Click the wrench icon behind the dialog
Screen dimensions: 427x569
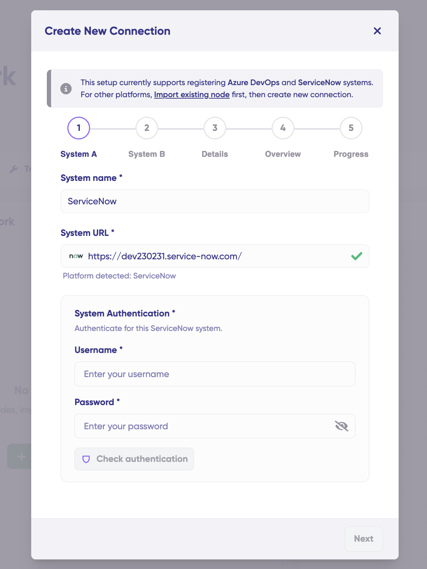[x=14, y=169]
